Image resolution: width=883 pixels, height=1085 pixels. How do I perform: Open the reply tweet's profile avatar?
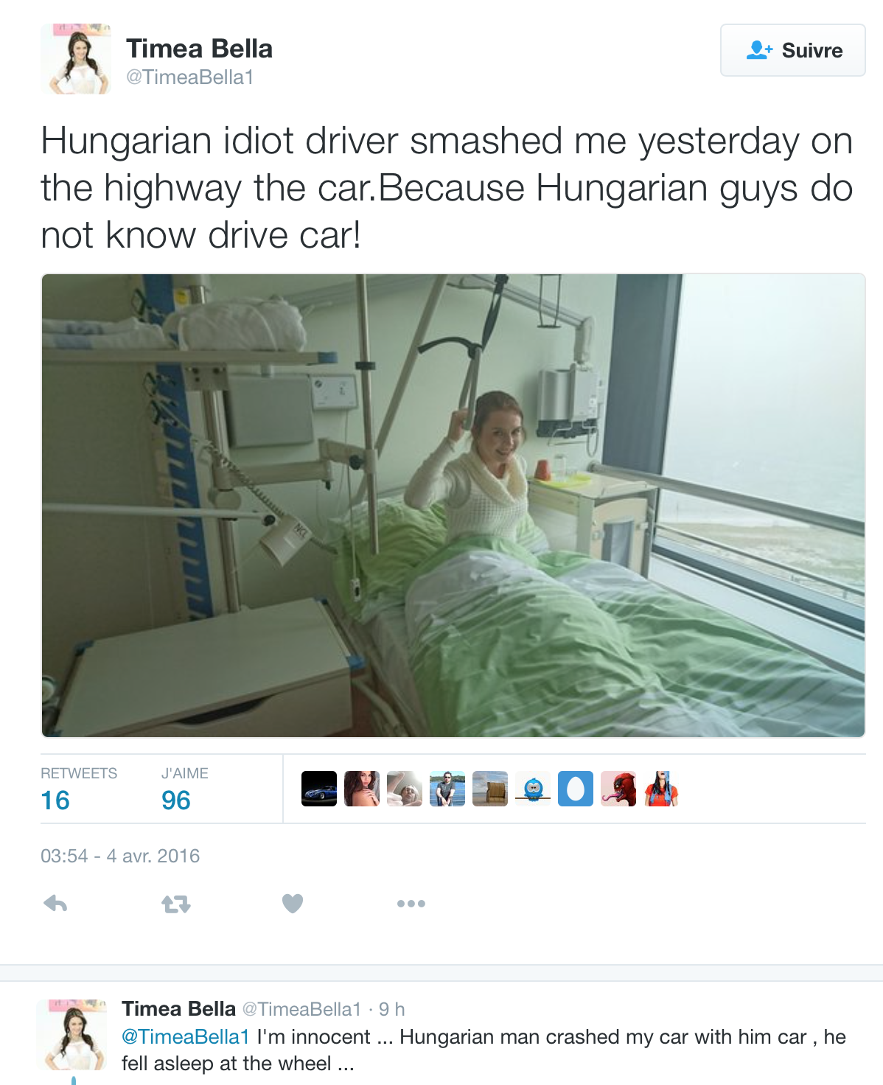[71, 1035]
